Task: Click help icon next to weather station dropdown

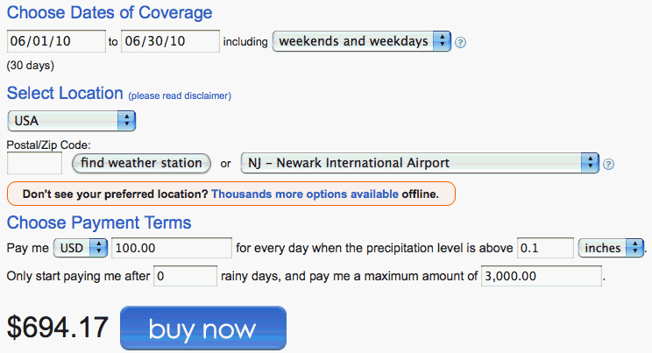Action: [x=608, y=164]
